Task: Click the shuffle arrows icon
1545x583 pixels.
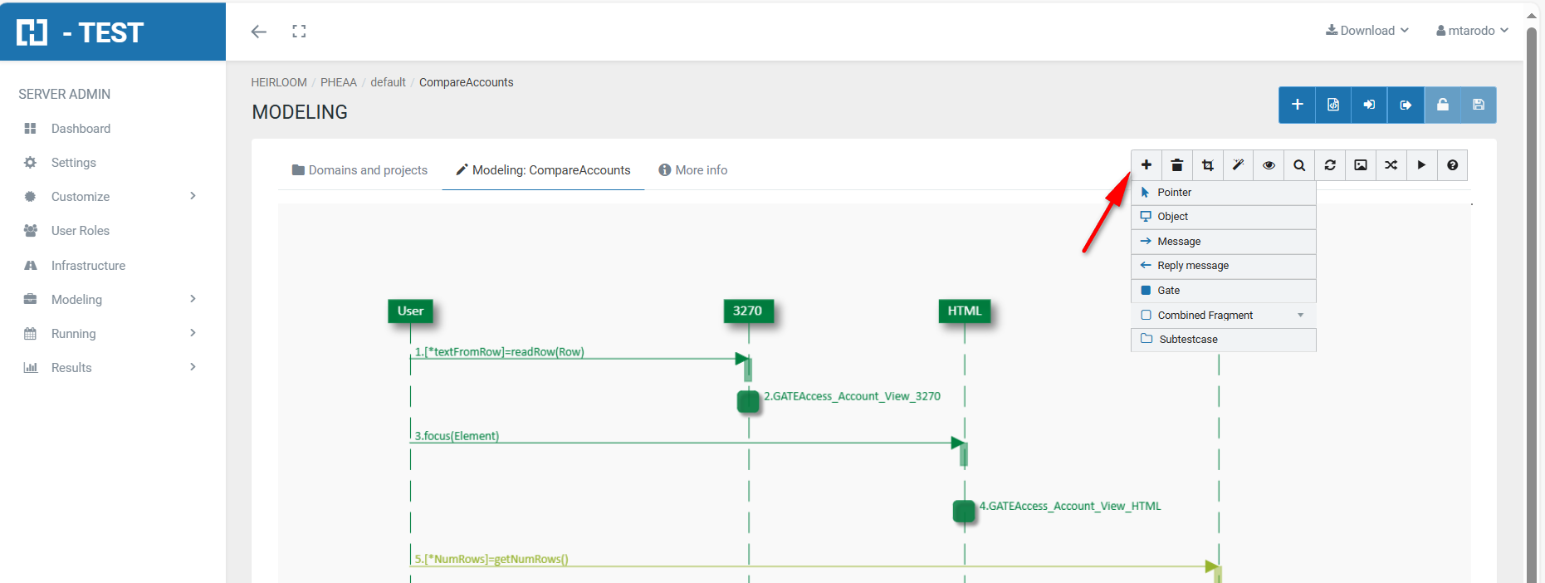Action: point(1391,165)
